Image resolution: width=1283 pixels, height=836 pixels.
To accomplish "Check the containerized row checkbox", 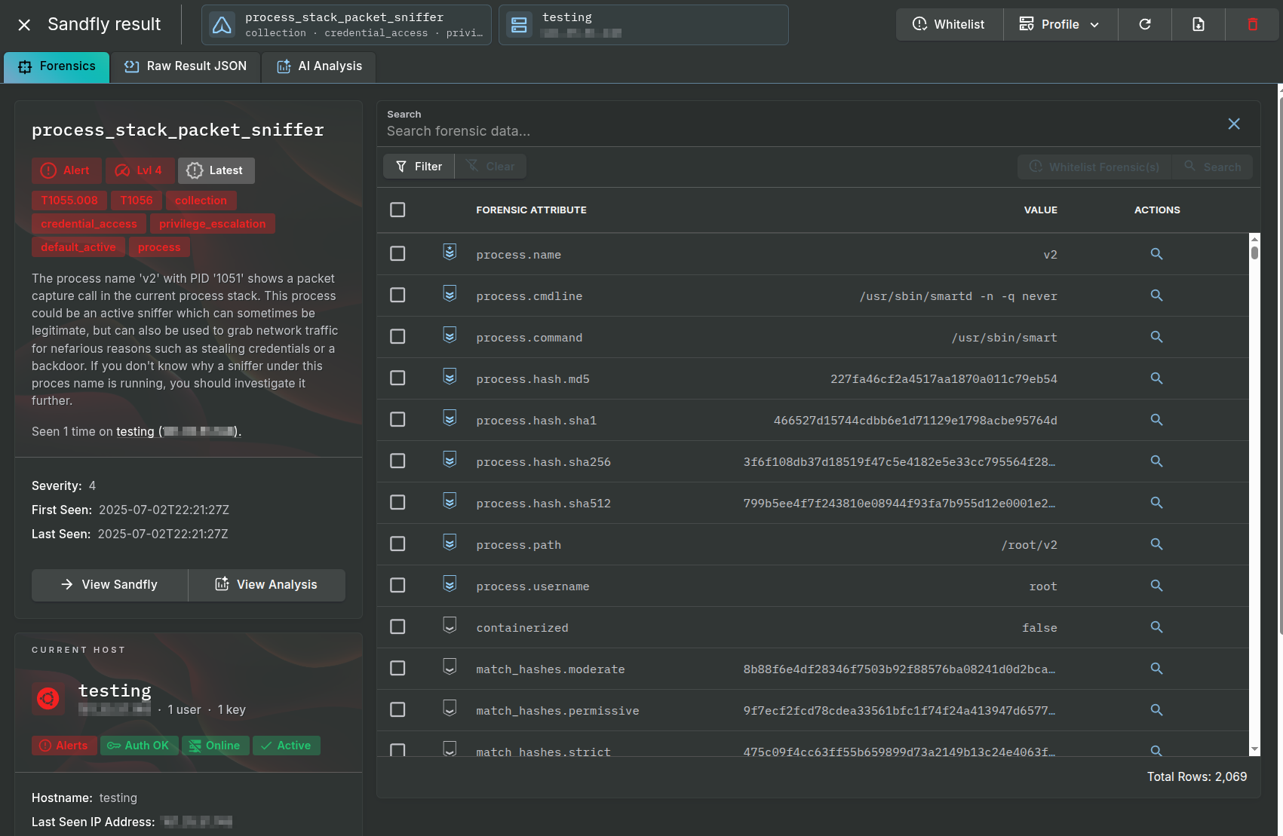I will [x=397, y=626].
